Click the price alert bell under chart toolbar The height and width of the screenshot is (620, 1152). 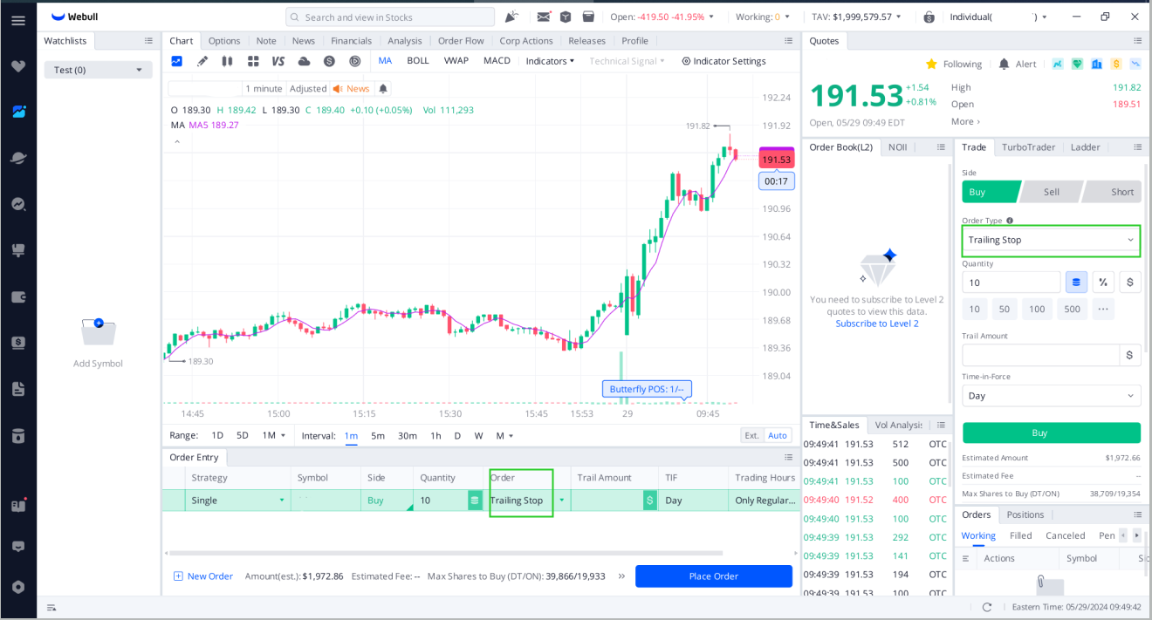tap(383, 88)
